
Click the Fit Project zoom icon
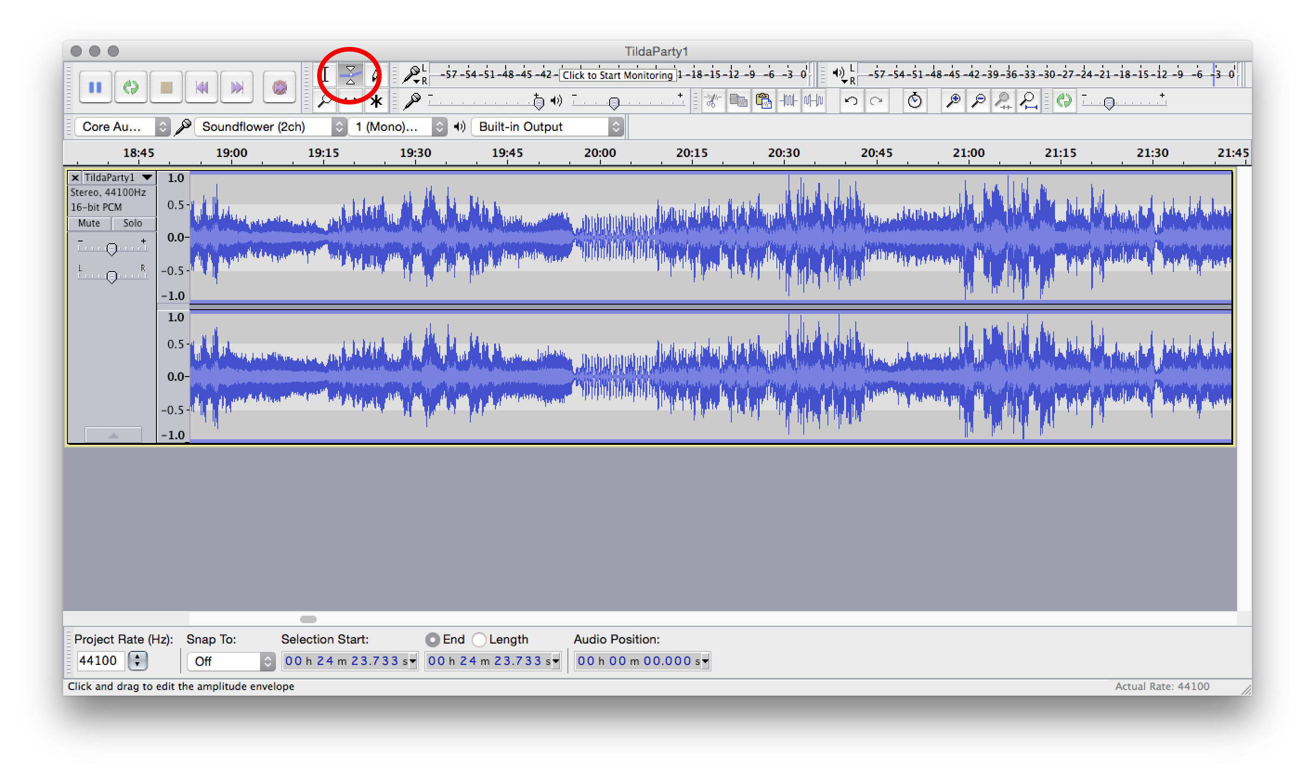[x=1028, y=100]
